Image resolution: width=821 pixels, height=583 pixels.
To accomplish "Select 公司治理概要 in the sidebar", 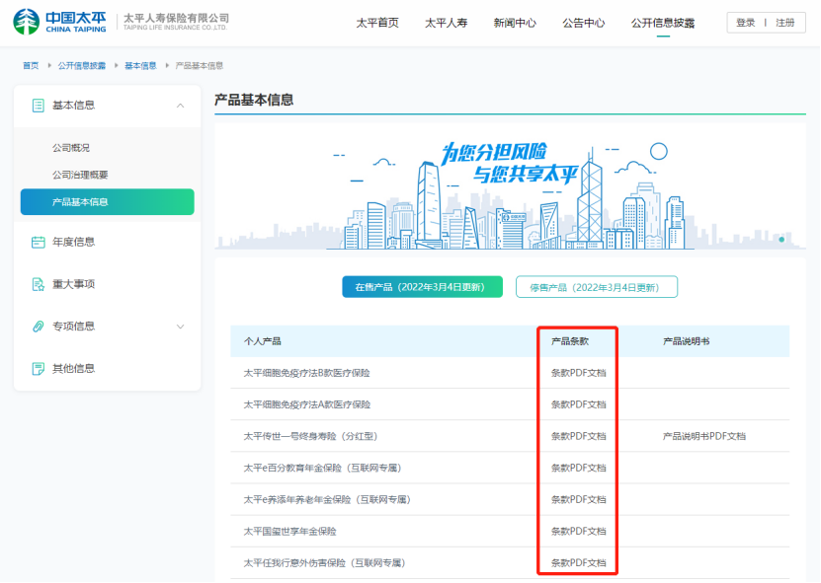I will pyautogui.click(x=80, y=175).
